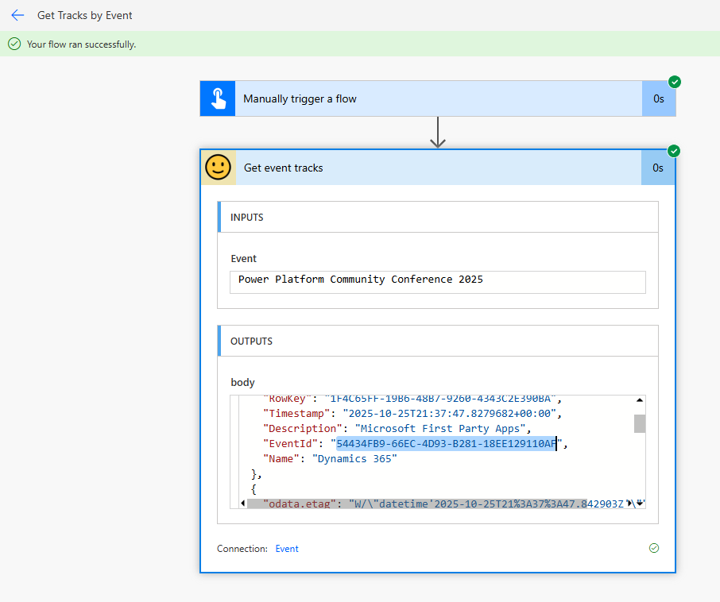Click the 0s duration on the trigger step

click(x=658, y=99)
